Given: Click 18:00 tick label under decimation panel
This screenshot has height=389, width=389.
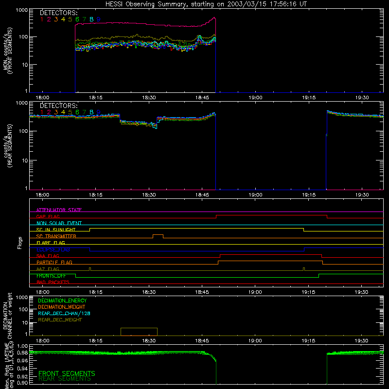Looking at the screenshot, I should (43, 341).
